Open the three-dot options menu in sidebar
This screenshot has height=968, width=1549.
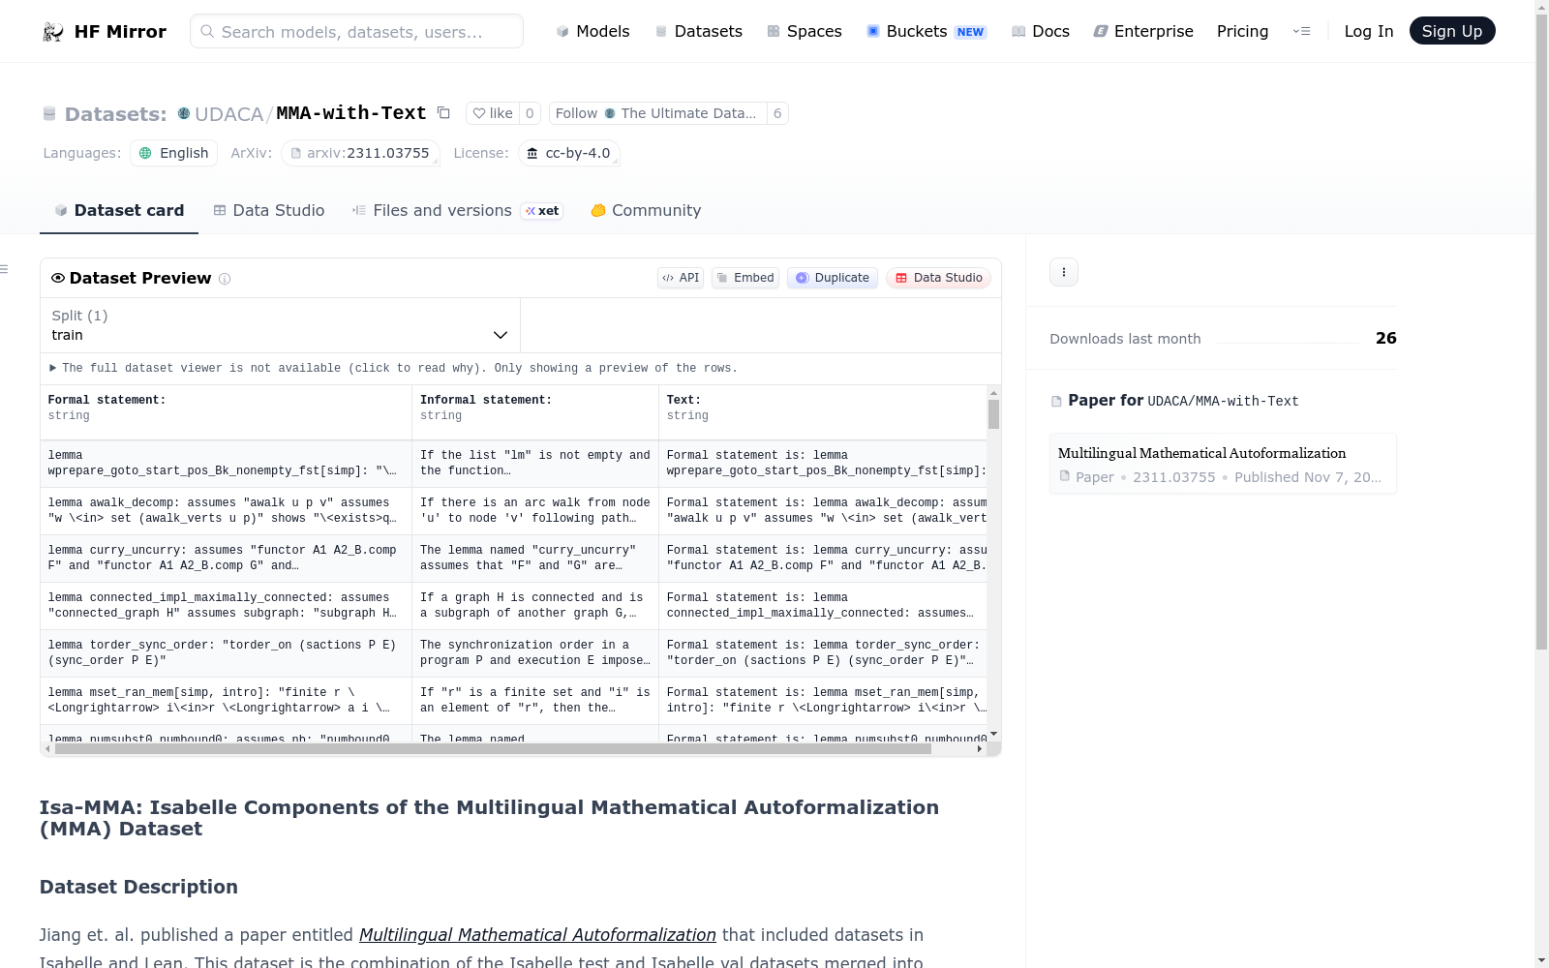click(x=1064, y=272)
